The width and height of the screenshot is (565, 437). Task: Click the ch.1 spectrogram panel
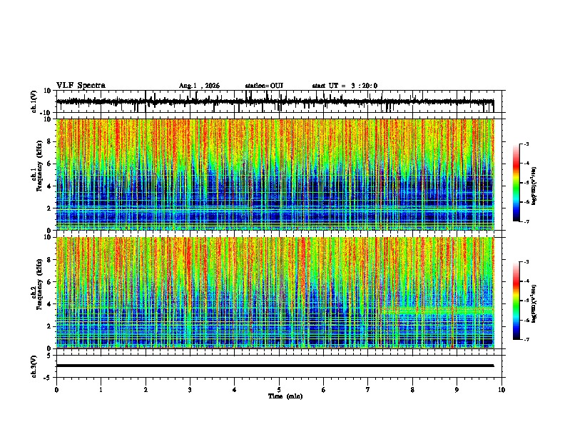275,174
